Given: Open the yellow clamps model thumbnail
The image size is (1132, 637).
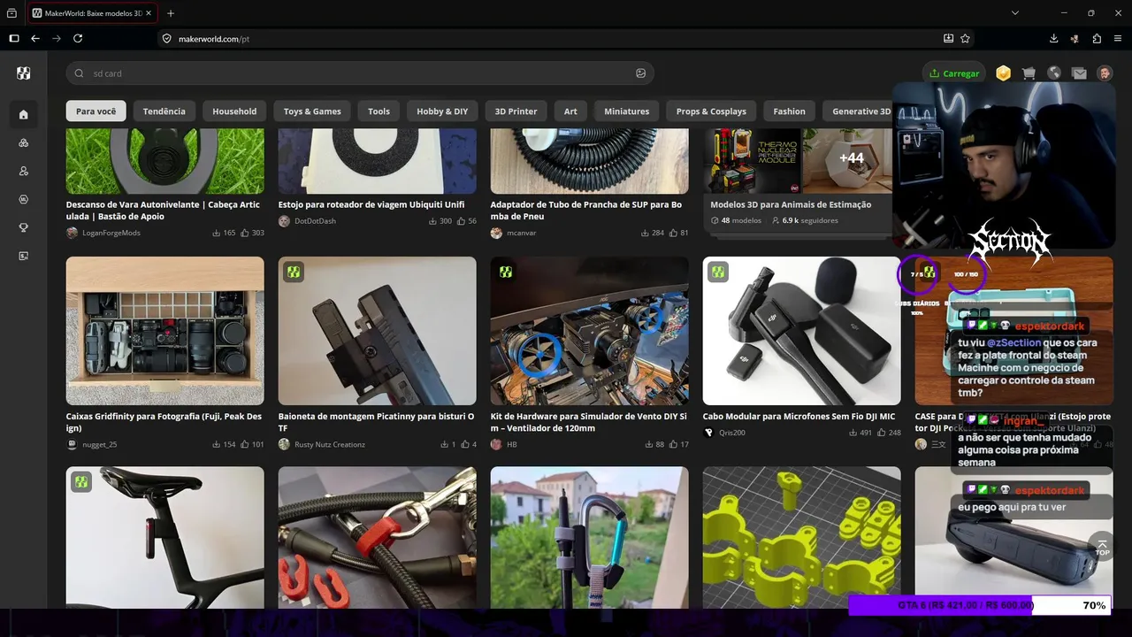Looking at the screenshot, I should 802,537.
